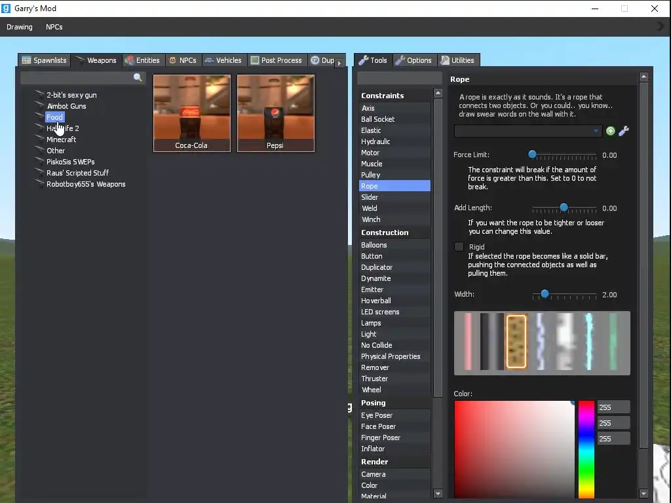Screen dimensions: 671x503
Task: Collapse the Render category header
Action: [x=394, y=462]
